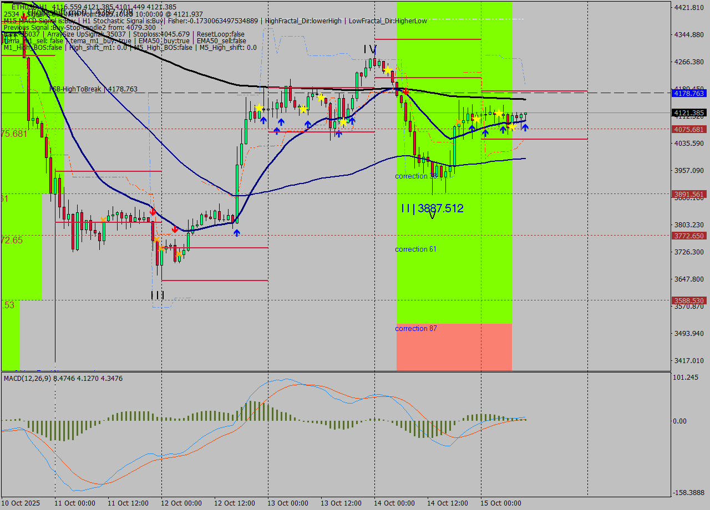Click the highlighted 4178.763 price tag
The width and height of the screenshot is (710, 510).
(688, 93)
